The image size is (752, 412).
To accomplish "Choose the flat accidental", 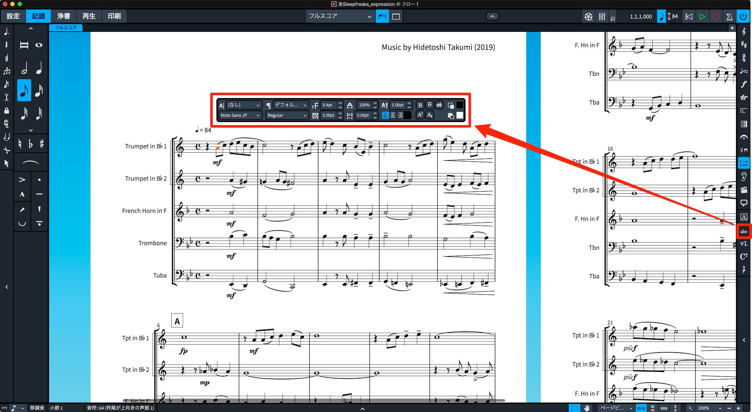I will (x=31, y=144).
